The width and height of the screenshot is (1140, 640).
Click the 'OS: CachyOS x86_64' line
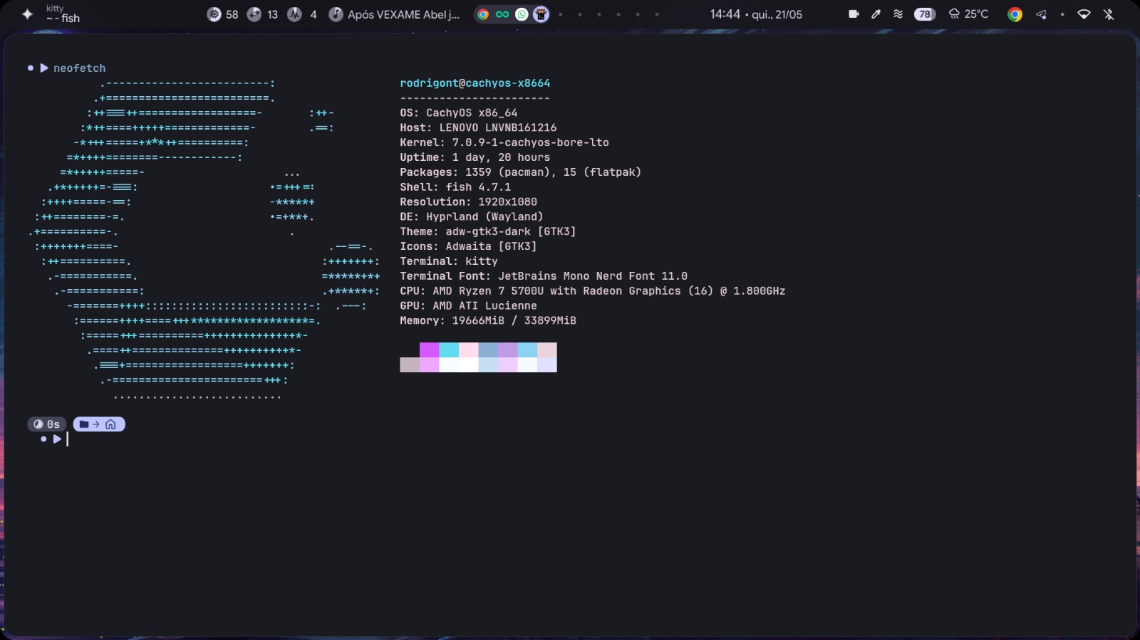point(459,112)
